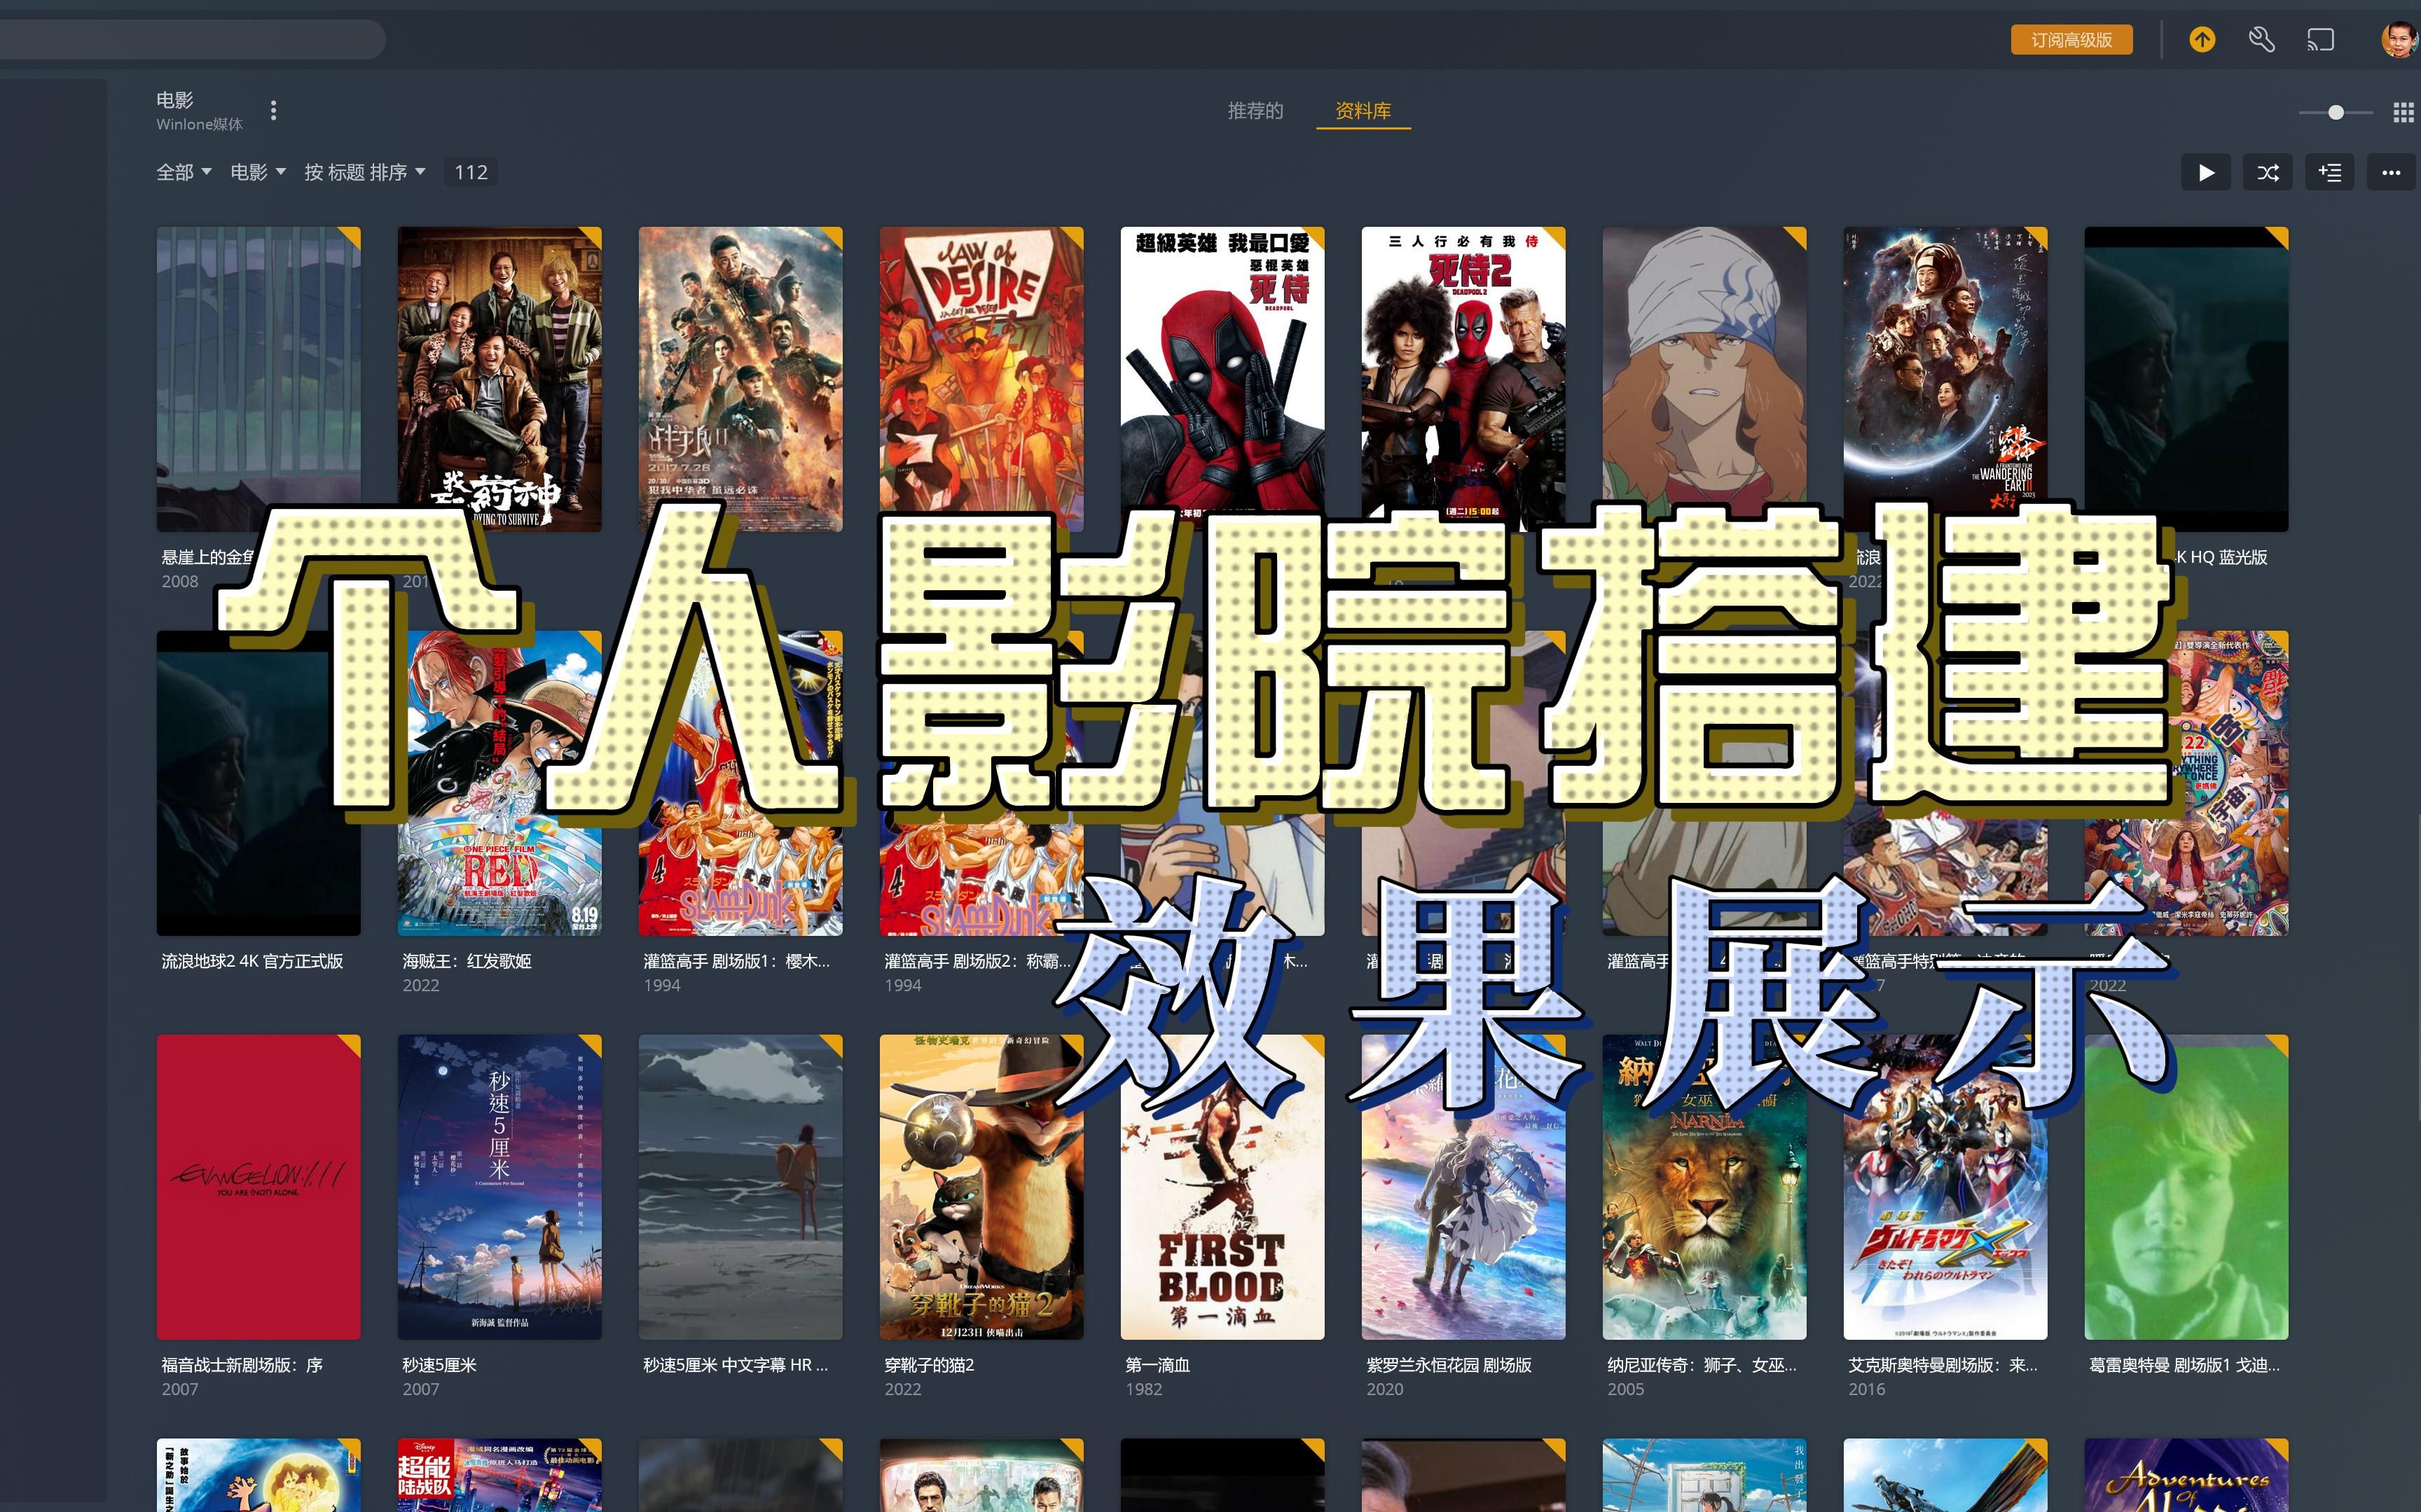
Task: Select the 资料库 tab
Action: click(1363, 110)
